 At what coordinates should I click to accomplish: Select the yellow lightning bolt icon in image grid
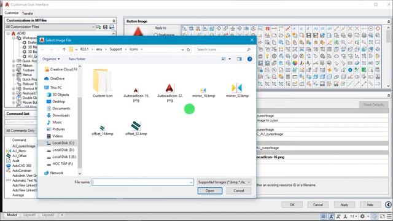click(329, 70)
